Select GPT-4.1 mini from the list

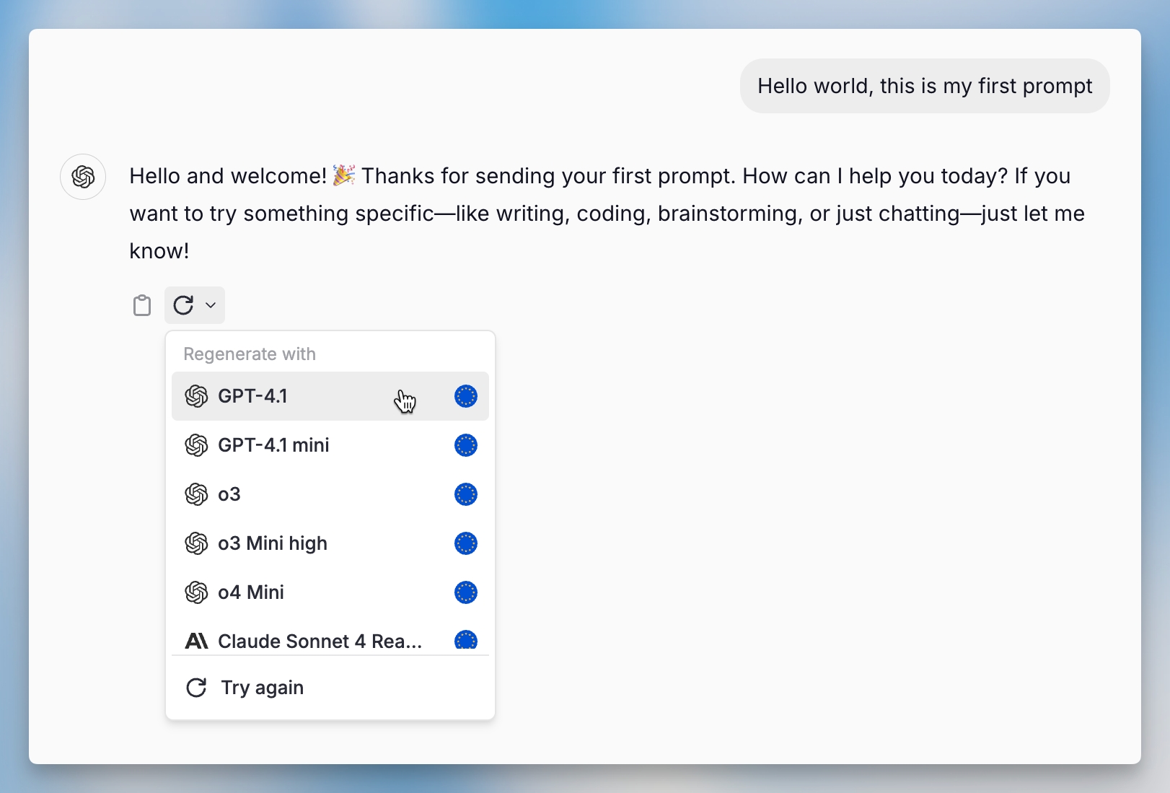(273, 445)
